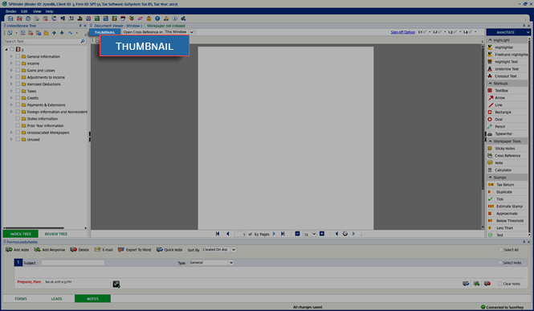Check the General Information folder checkbox

(x=18, y=56)
